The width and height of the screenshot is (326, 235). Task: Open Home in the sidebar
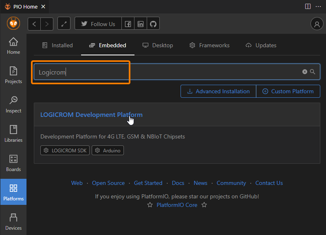(x=13, y=46)
